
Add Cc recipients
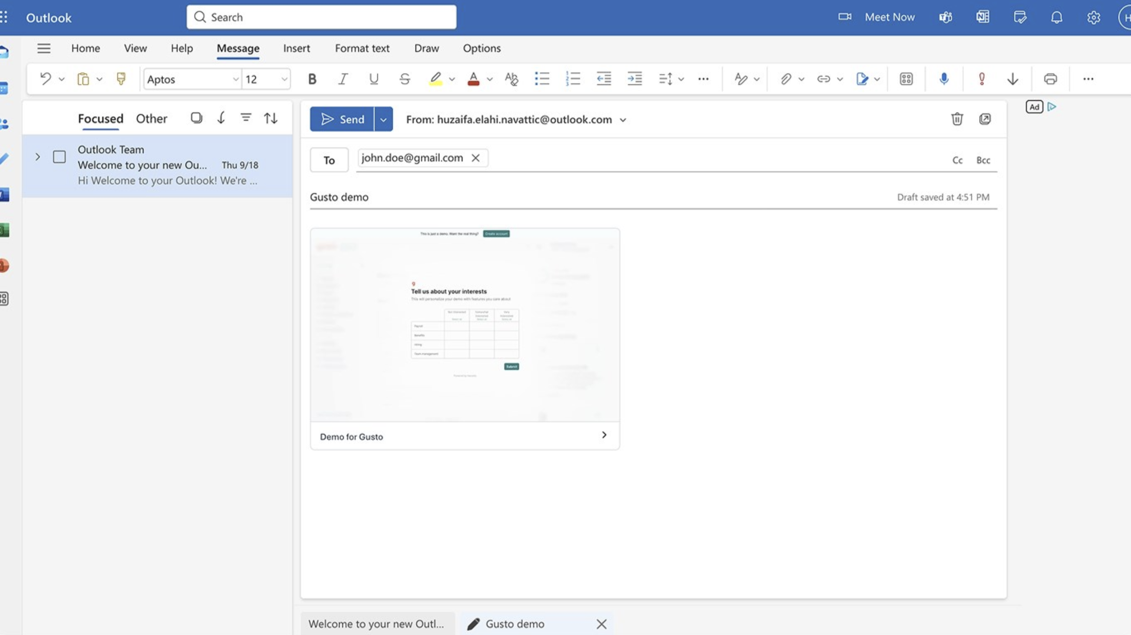pos(957,160)
